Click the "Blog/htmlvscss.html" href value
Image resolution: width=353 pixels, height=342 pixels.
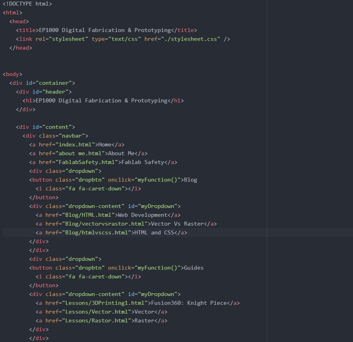point(97,232)
